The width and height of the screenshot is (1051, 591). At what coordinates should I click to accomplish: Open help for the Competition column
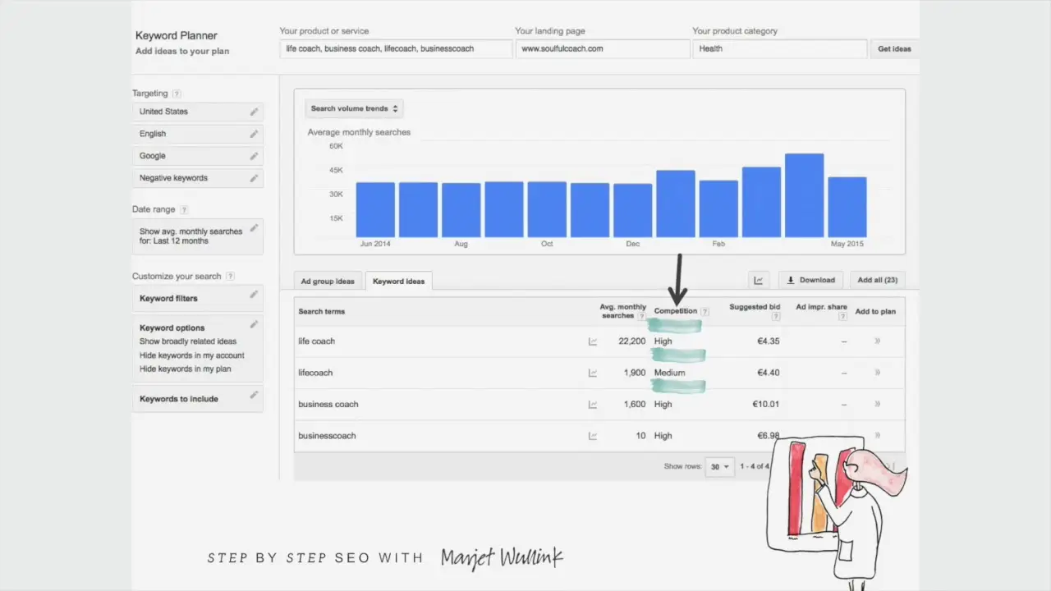click(704, 312)
